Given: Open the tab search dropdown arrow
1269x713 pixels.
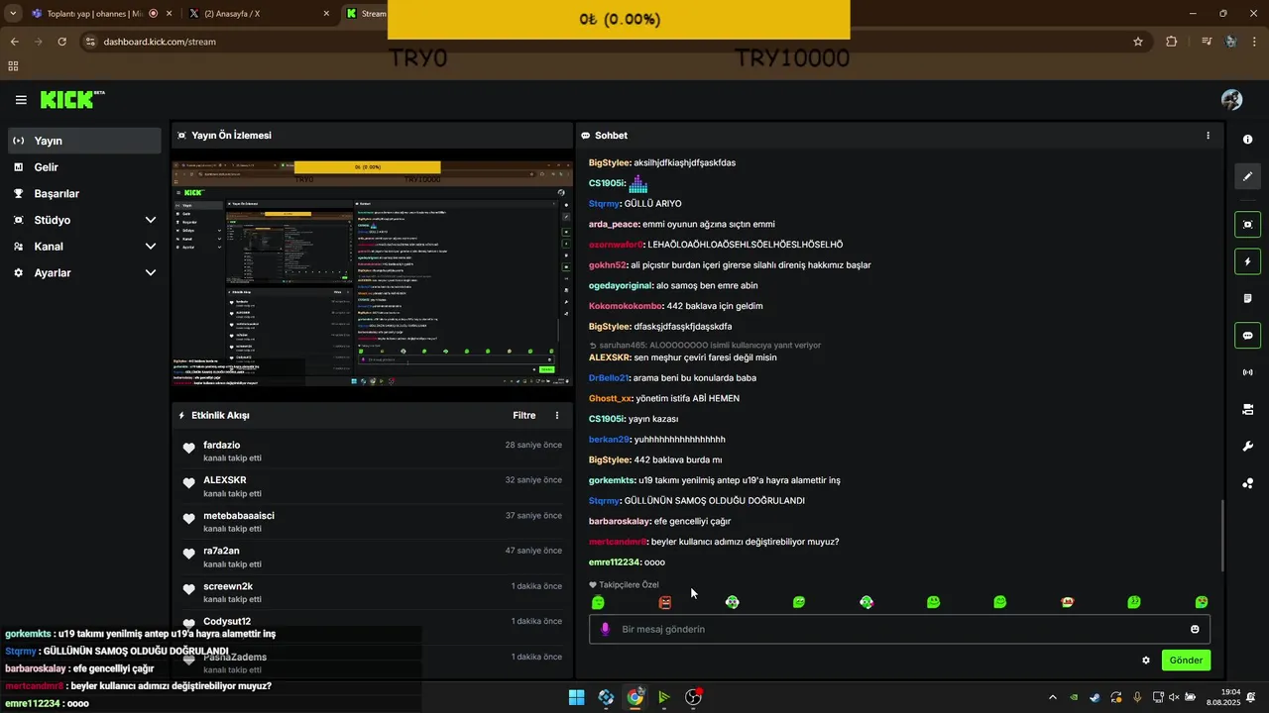Looking at the screenshot, I should (x=13, y=14).
